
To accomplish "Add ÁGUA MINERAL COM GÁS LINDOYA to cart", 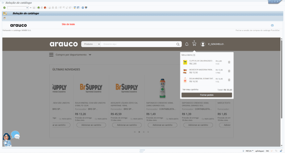I will 91,125.
